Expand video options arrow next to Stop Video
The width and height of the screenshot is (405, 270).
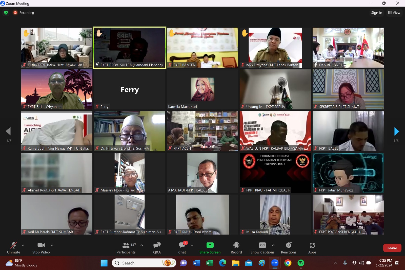click(x=52, y=245)
